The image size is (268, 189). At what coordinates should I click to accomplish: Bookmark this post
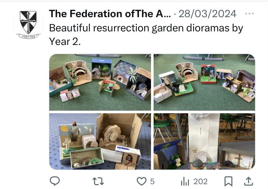(x=228, y=181)
